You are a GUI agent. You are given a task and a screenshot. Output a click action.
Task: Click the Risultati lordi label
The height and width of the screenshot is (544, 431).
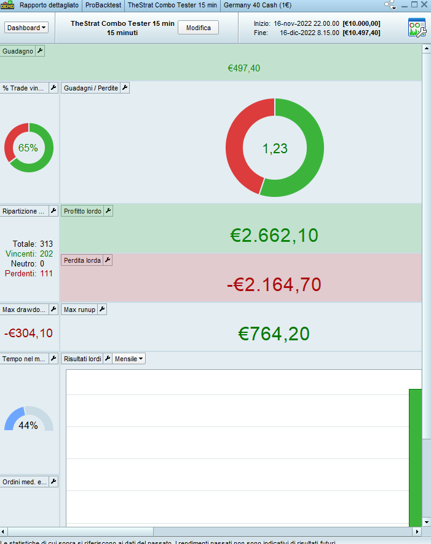pos(82,359)
